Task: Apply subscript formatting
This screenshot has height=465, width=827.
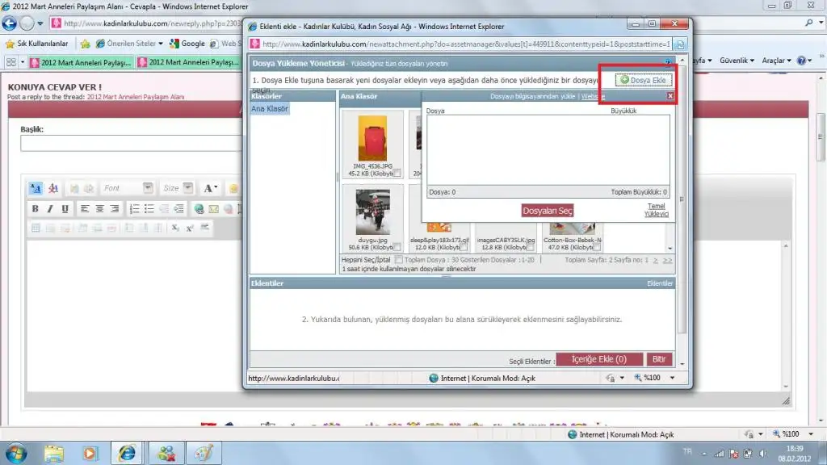Action: point(175,228)
